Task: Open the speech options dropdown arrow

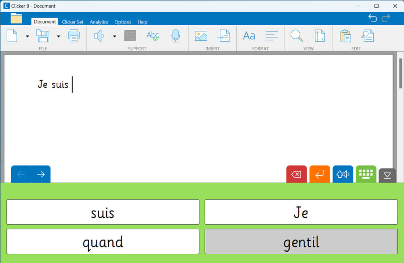Action: coord(114,36)
